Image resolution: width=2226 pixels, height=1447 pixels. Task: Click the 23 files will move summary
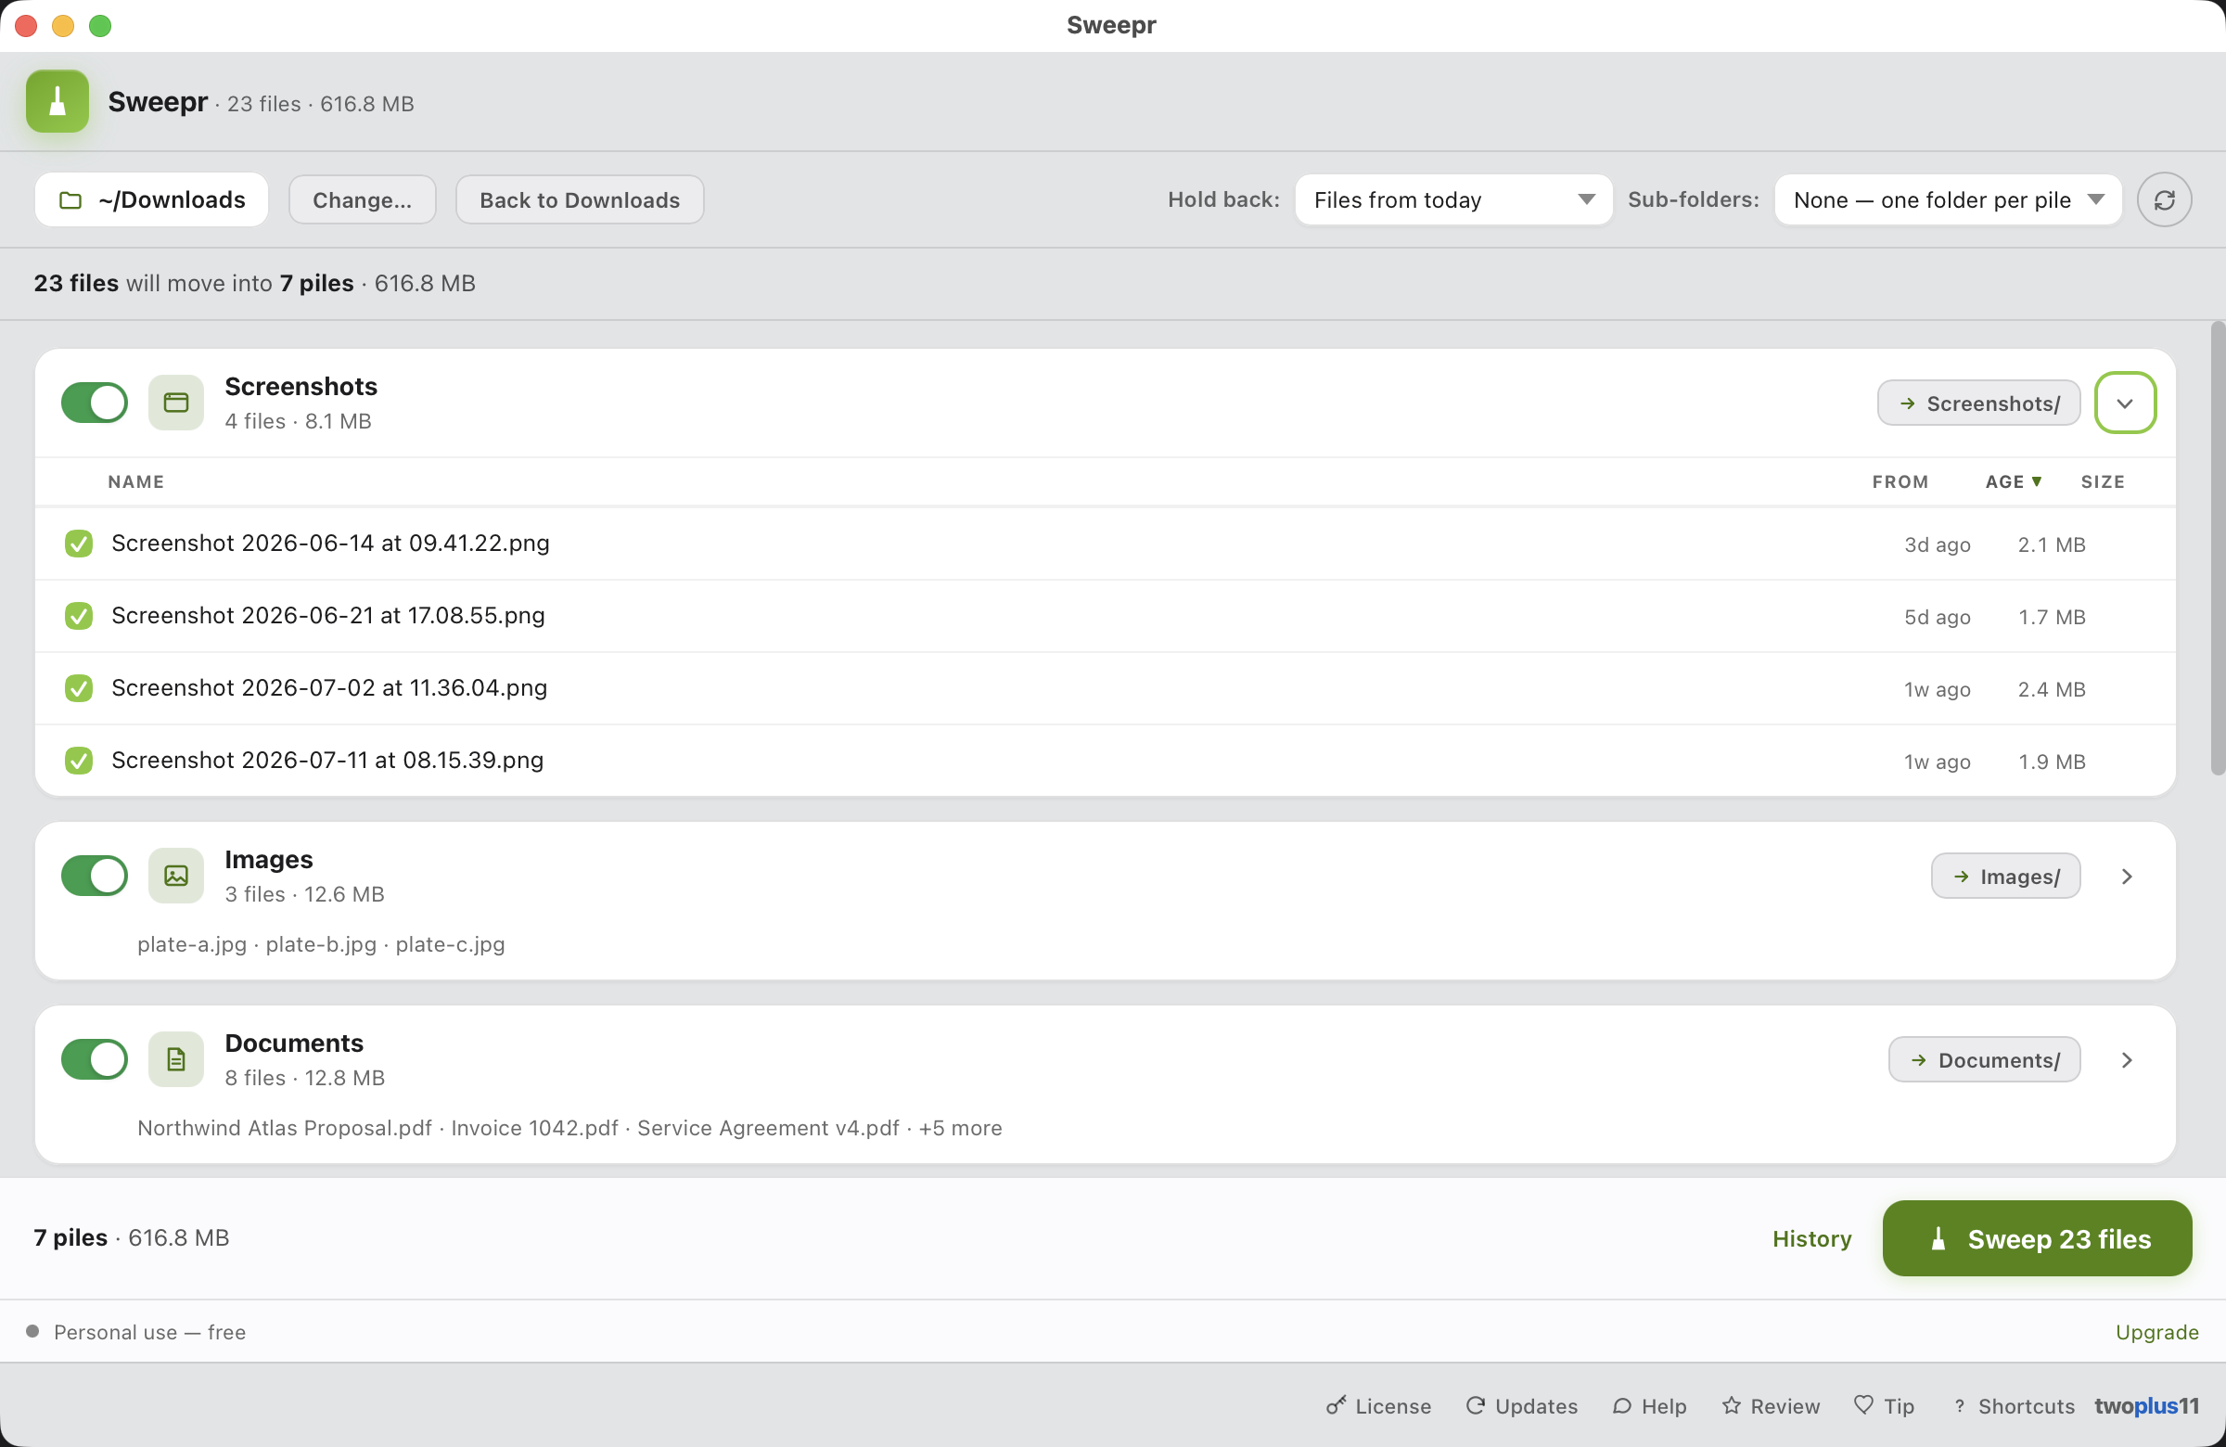click(x=254, y=283)
